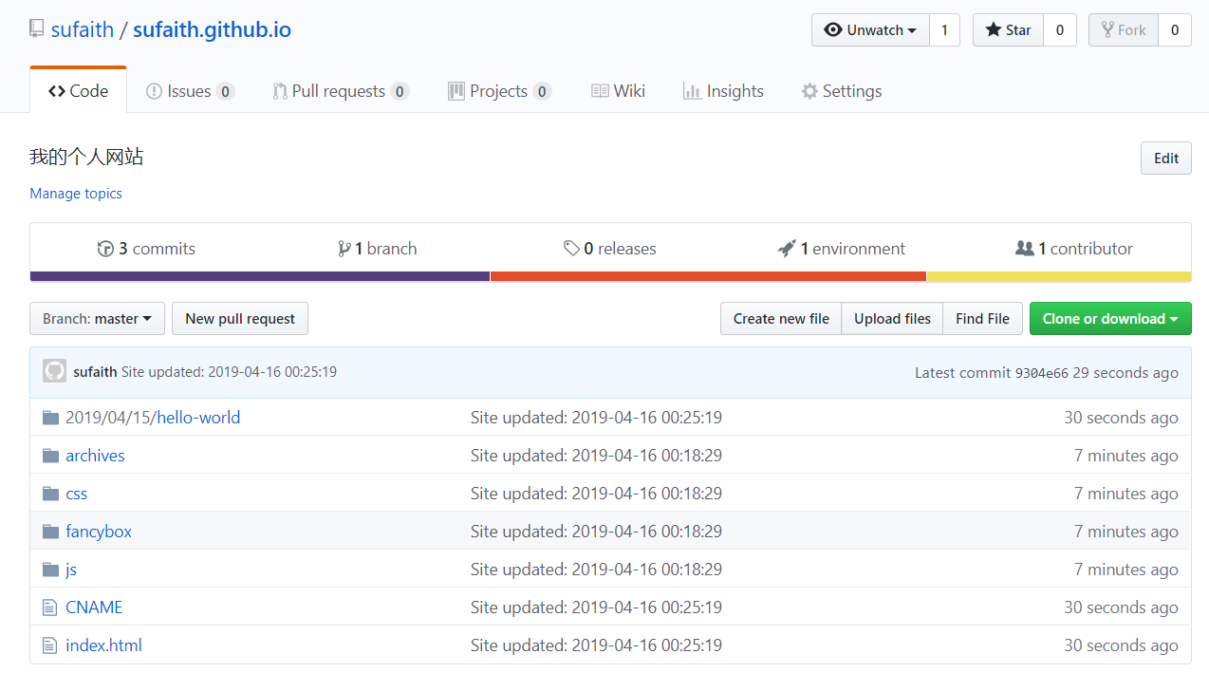Click the contributors people icon
This screenshot has width=1209, height=673.
click(1025, 248)
